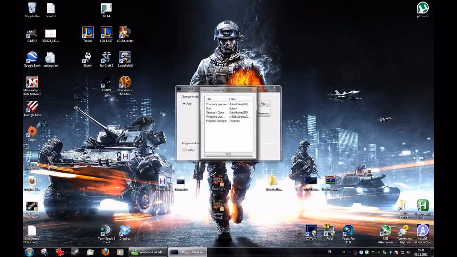Open Steam from the taskbar
Image resolution: width=457 pixels, height=257 pixels.
point(75,252)
